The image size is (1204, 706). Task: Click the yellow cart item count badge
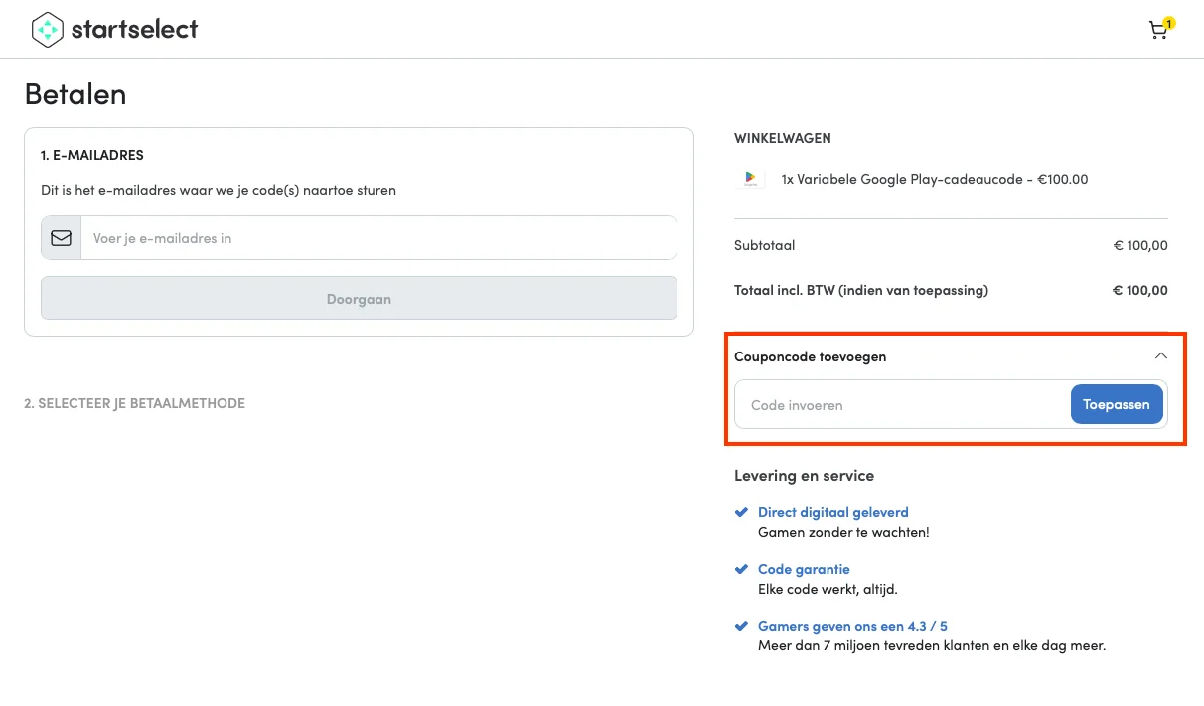(x=1169, y=22)
